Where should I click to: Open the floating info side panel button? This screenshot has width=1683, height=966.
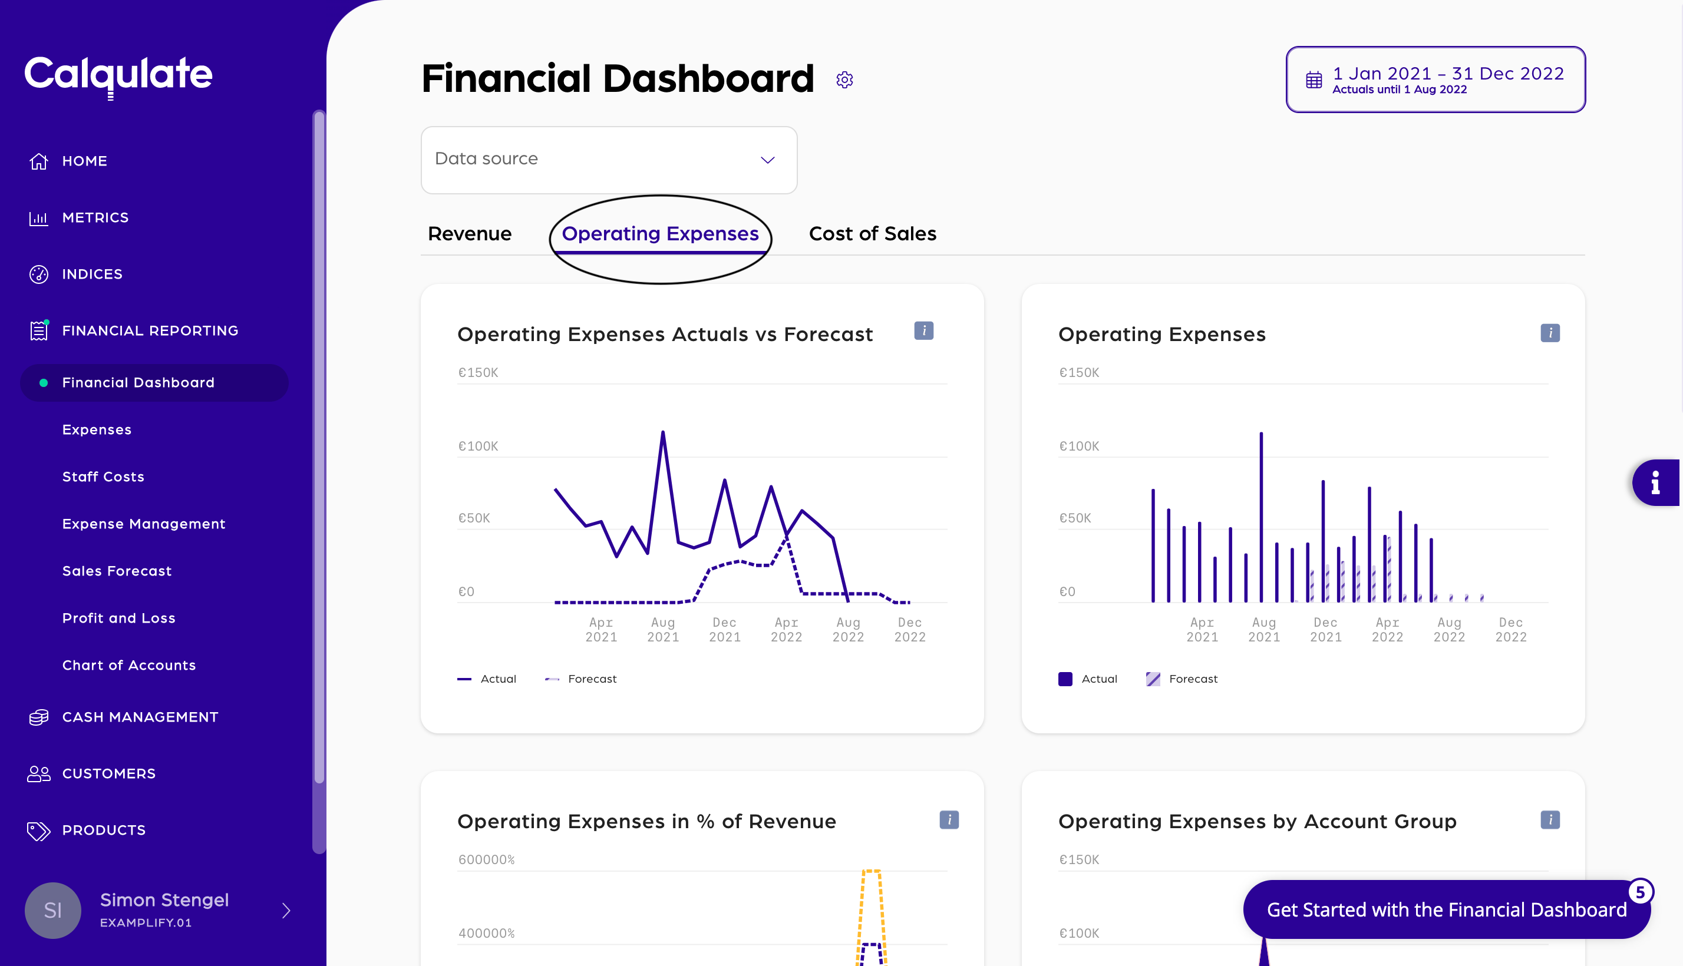(1655, 482)
